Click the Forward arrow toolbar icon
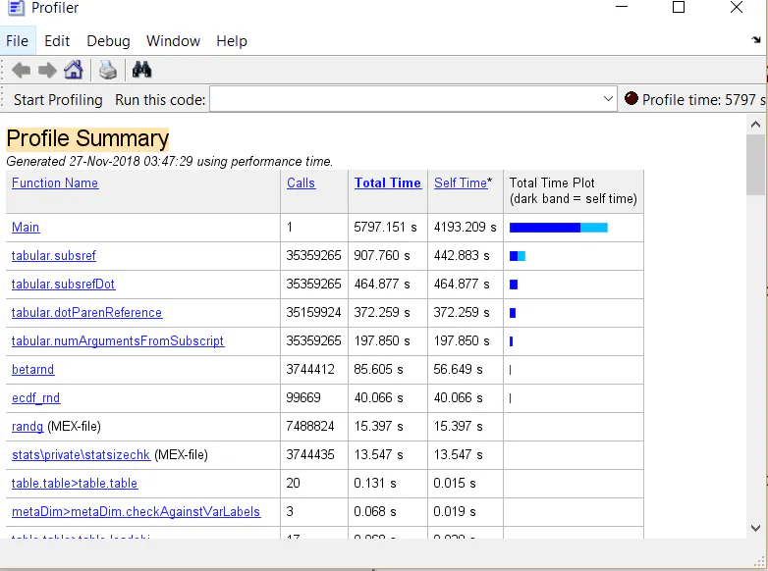 click(47, 71)
